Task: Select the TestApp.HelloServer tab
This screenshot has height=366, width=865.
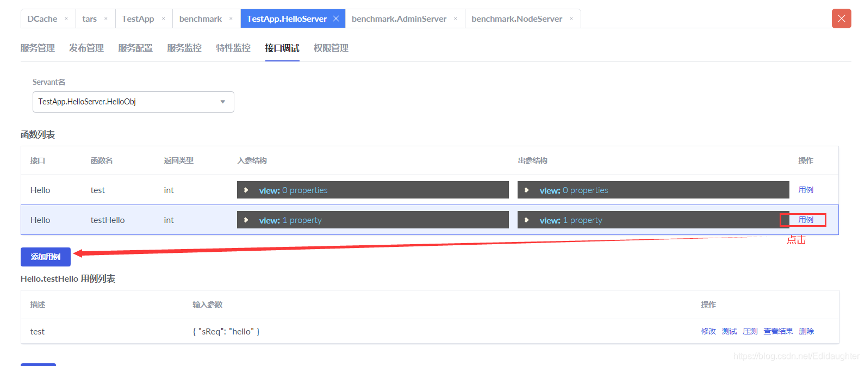Action: (x=287, y=18)
